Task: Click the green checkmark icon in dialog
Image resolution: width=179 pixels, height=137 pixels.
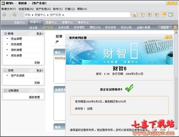Action: coord(129,88)
